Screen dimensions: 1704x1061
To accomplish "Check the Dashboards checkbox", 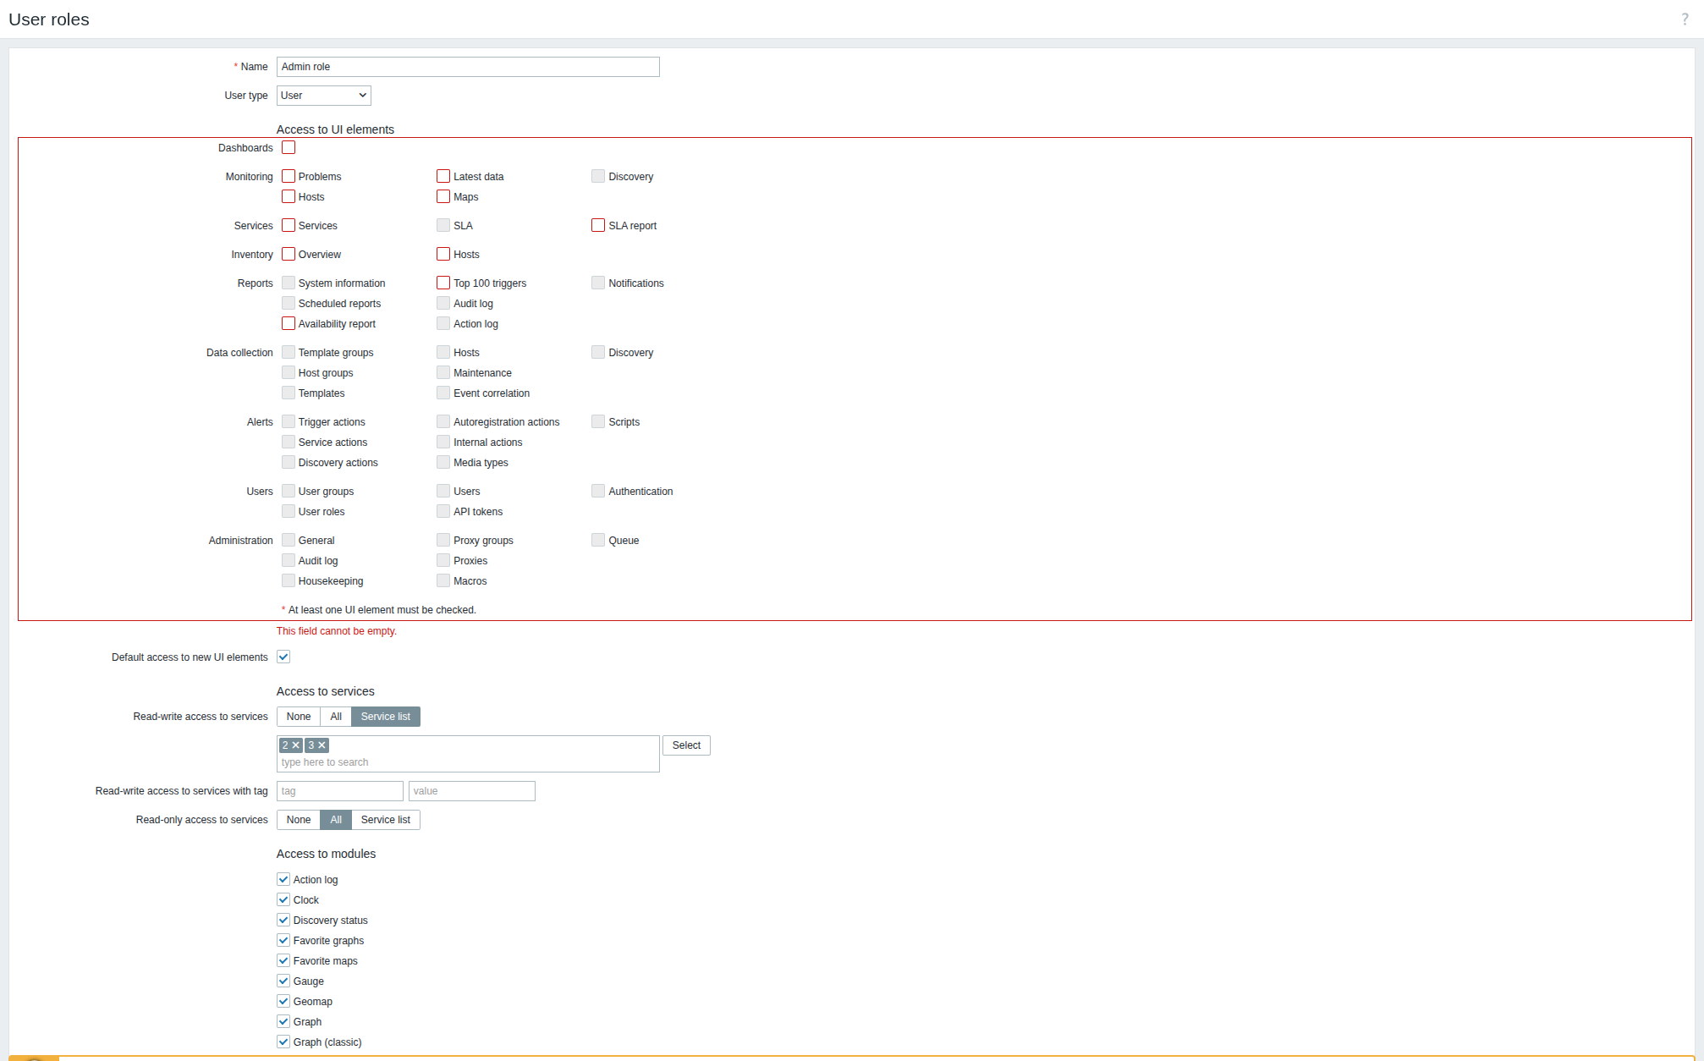I will pyautogui.click(x=289, y=148).
